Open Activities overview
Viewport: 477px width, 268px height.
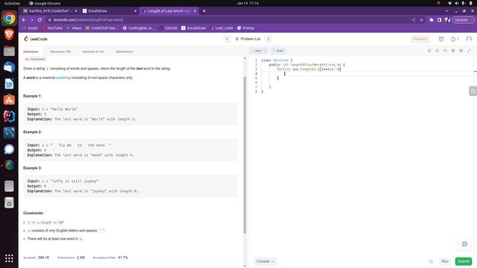point(12,3)
